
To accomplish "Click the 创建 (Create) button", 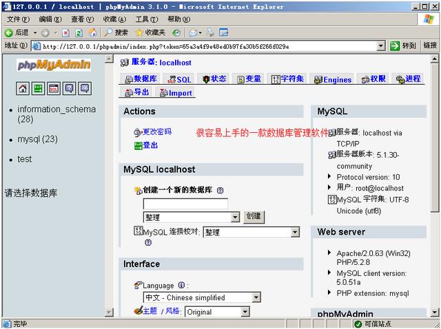I will (254, 217).
